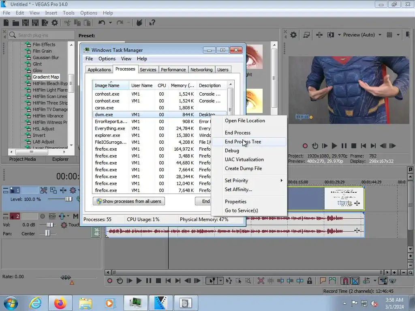Open split screen view dropdown arrow

(339, 35)
